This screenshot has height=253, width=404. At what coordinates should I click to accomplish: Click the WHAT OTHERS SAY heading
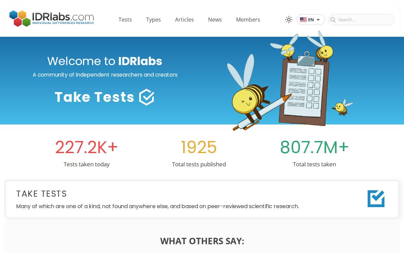click(202, 241)
